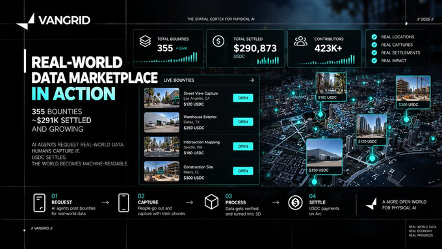Click the Vangrid logo at top left
The height and width of the screenshot is (249, 442).
coord(53,21)
